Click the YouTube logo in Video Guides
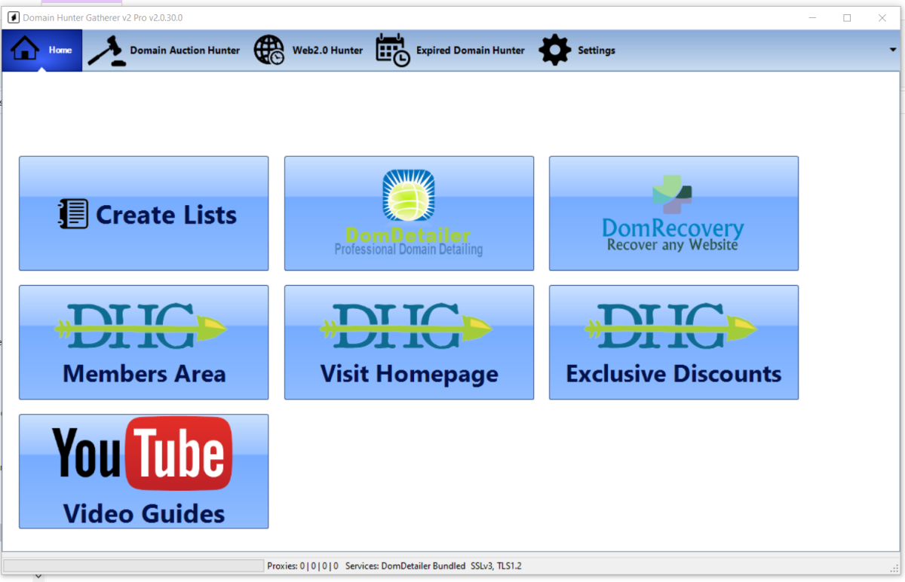 142,454
